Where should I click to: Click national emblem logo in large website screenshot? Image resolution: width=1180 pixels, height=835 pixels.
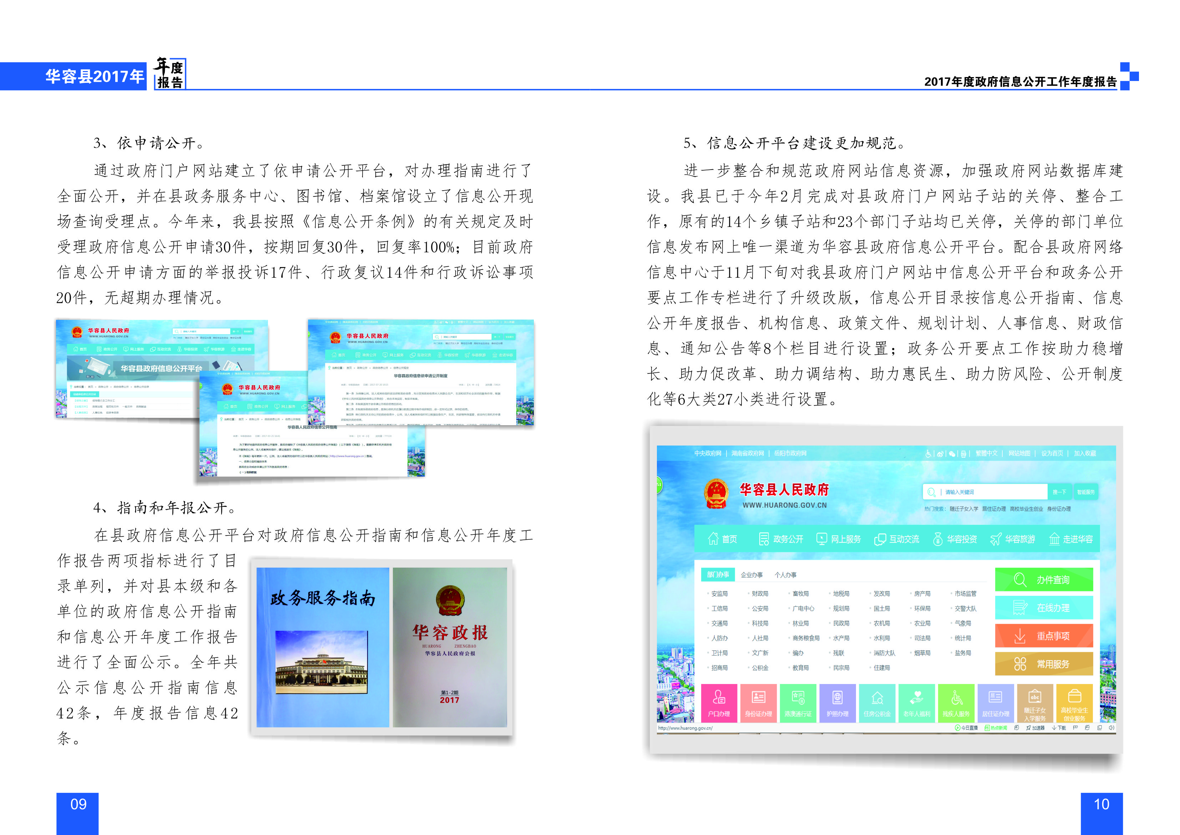716,494
